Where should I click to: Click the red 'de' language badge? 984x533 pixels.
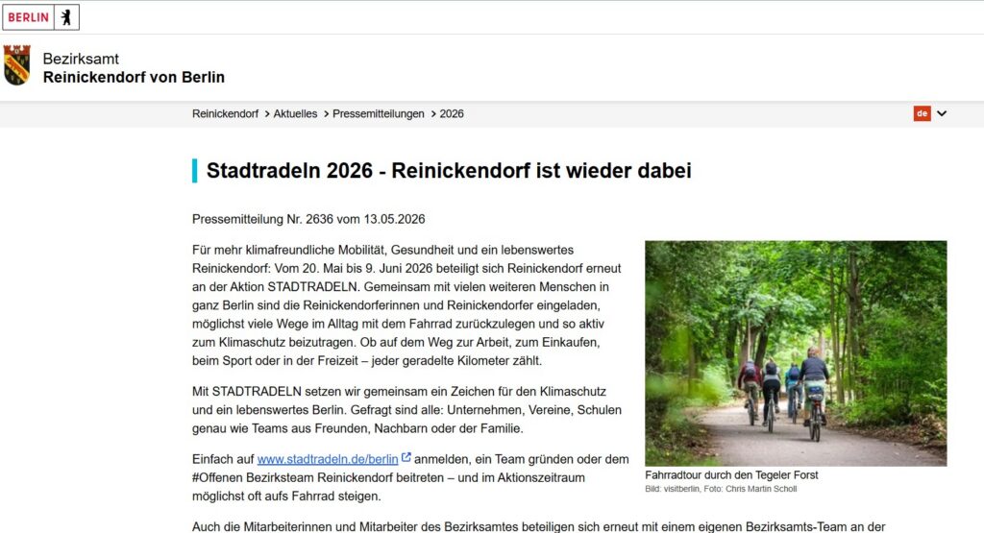click(922, 113)
